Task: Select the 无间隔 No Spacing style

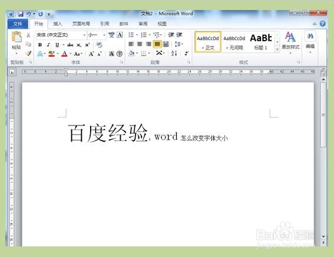Action: (x=234, y=42)
